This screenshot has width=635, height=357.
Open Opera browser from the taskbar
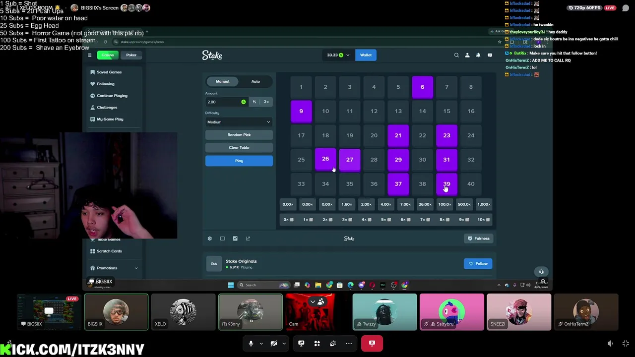(x=372, y=285)
